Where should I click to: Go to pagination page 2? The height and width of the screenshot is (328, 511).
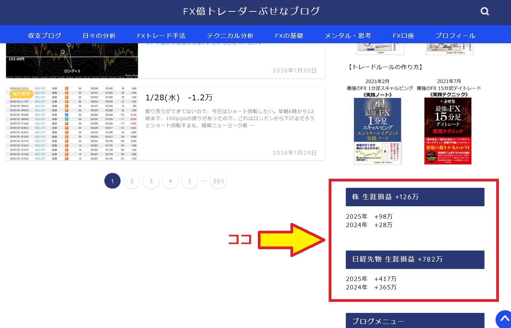coord(132,181)
